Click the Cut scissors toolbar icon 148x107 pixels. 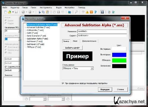39,12
